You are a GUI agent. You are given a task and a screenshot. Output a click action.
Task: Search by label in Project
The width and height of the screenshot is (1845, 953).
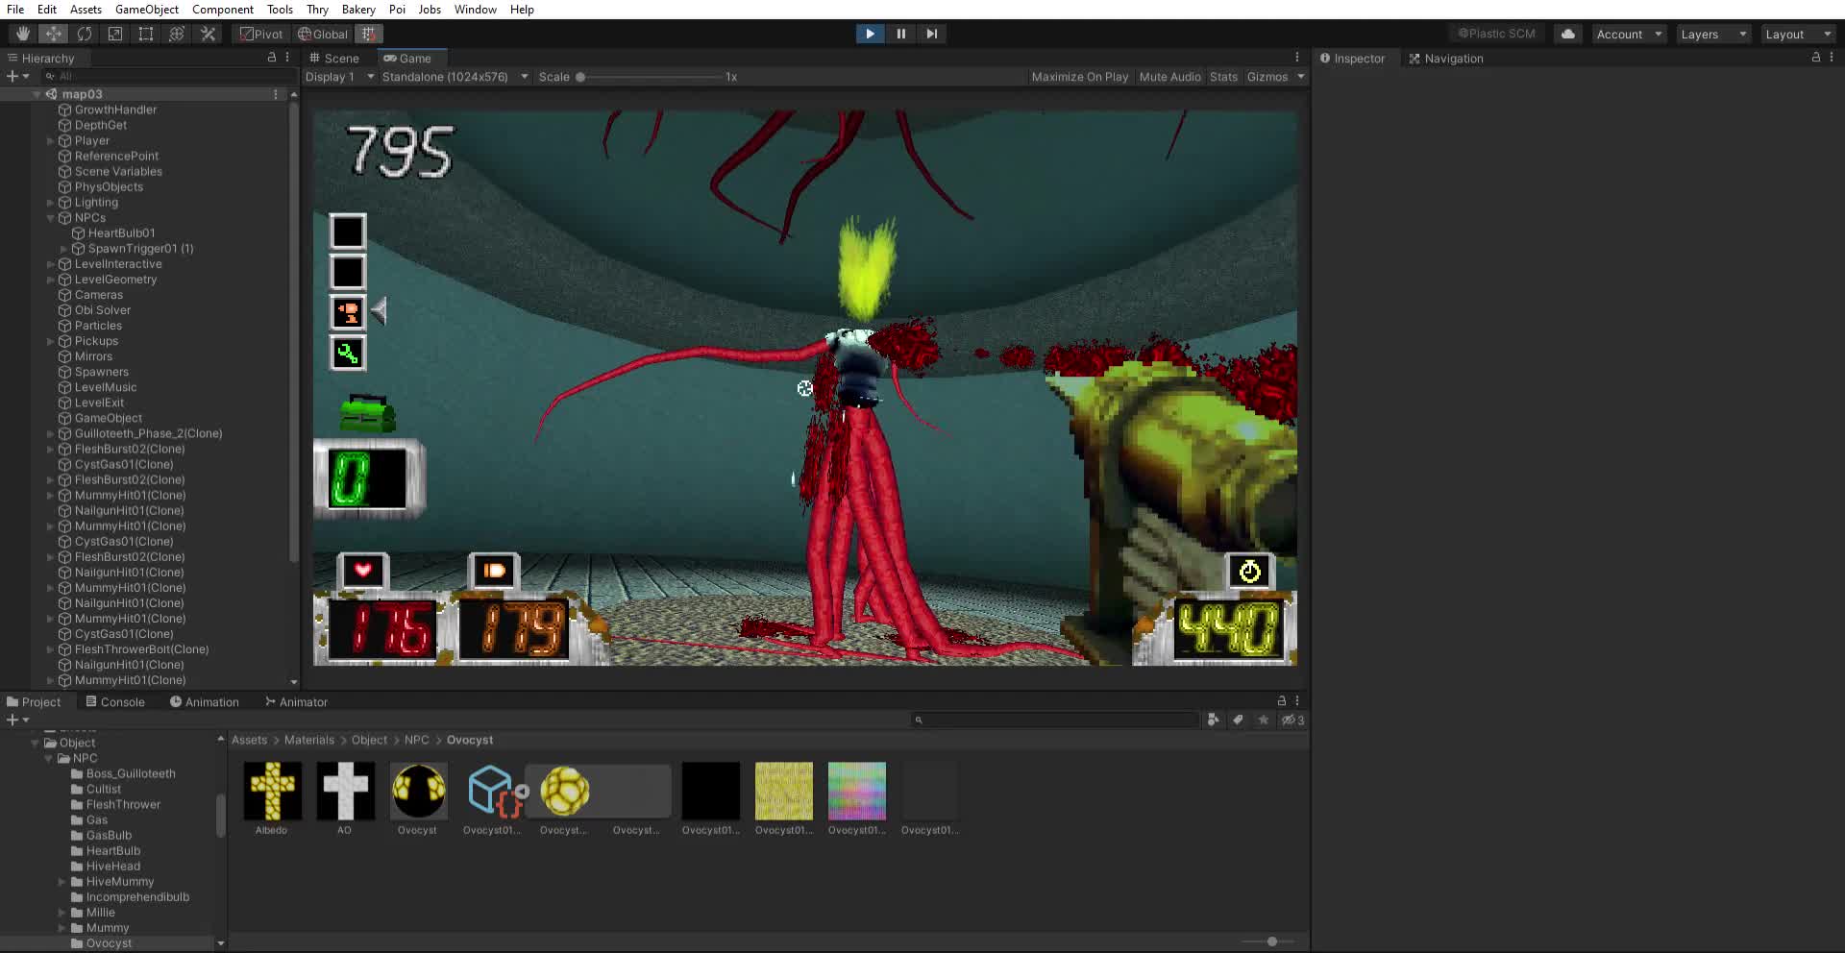[x=1238, y=720]
